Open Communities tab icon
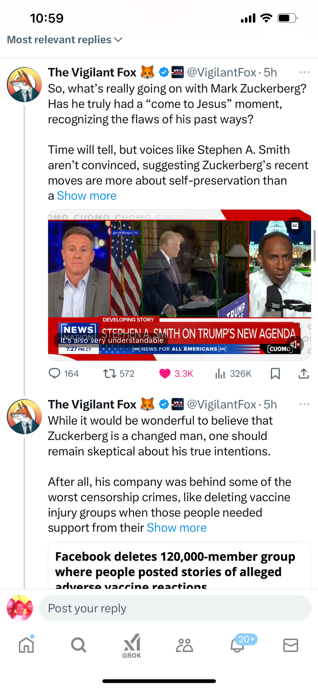318x689 pixels. (x=184, y=645)
